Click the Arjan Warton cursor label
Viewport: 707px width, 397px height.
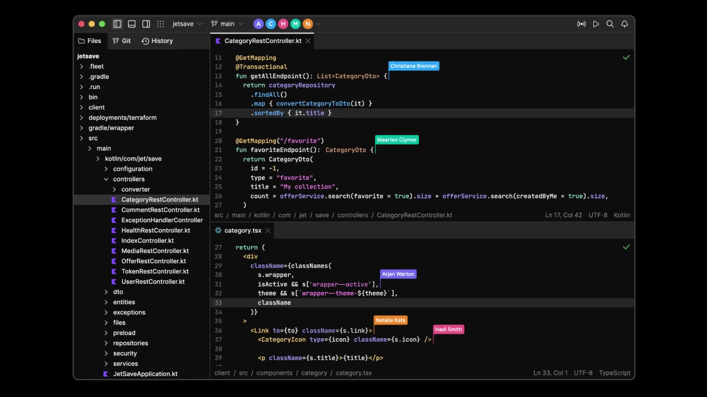click(x=398, y=274)
